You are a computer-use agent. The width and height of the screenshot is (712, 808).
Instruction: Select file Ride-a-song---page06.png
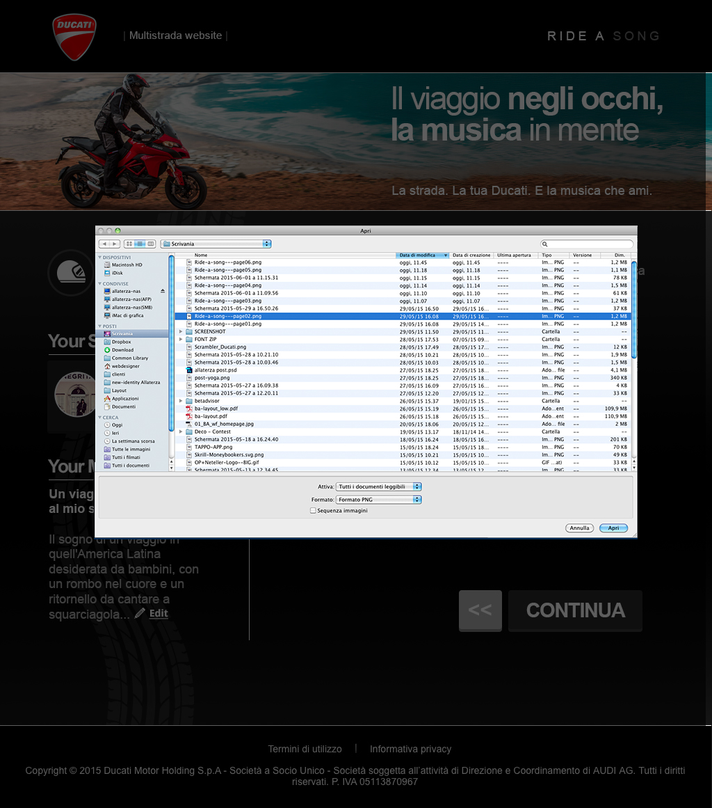(403, 262)
